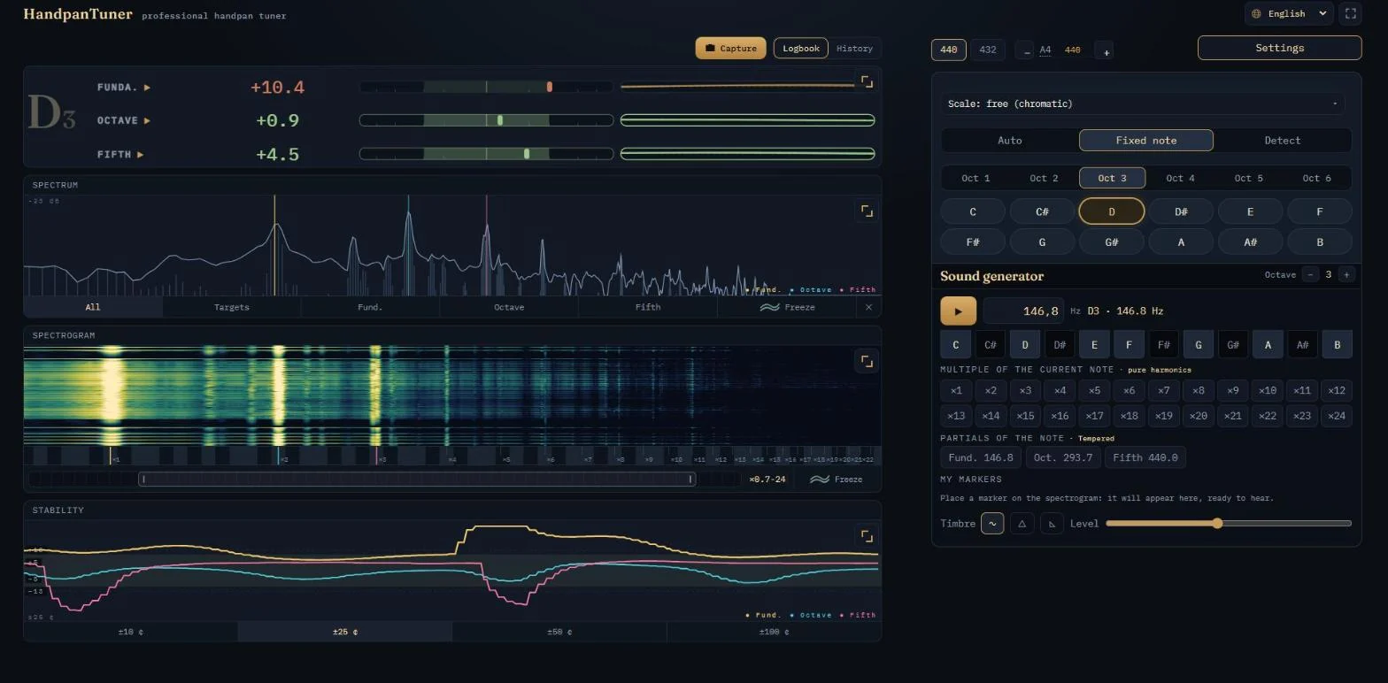The image size is (1388, 683).
Task: Show All in the spectrum
Action: [93, 307]
